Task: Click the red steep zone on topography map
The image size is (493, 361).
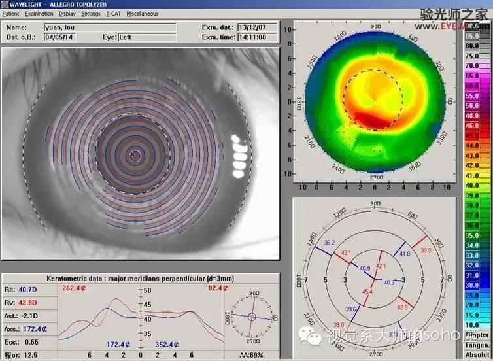Action: [x=373, y=120]
